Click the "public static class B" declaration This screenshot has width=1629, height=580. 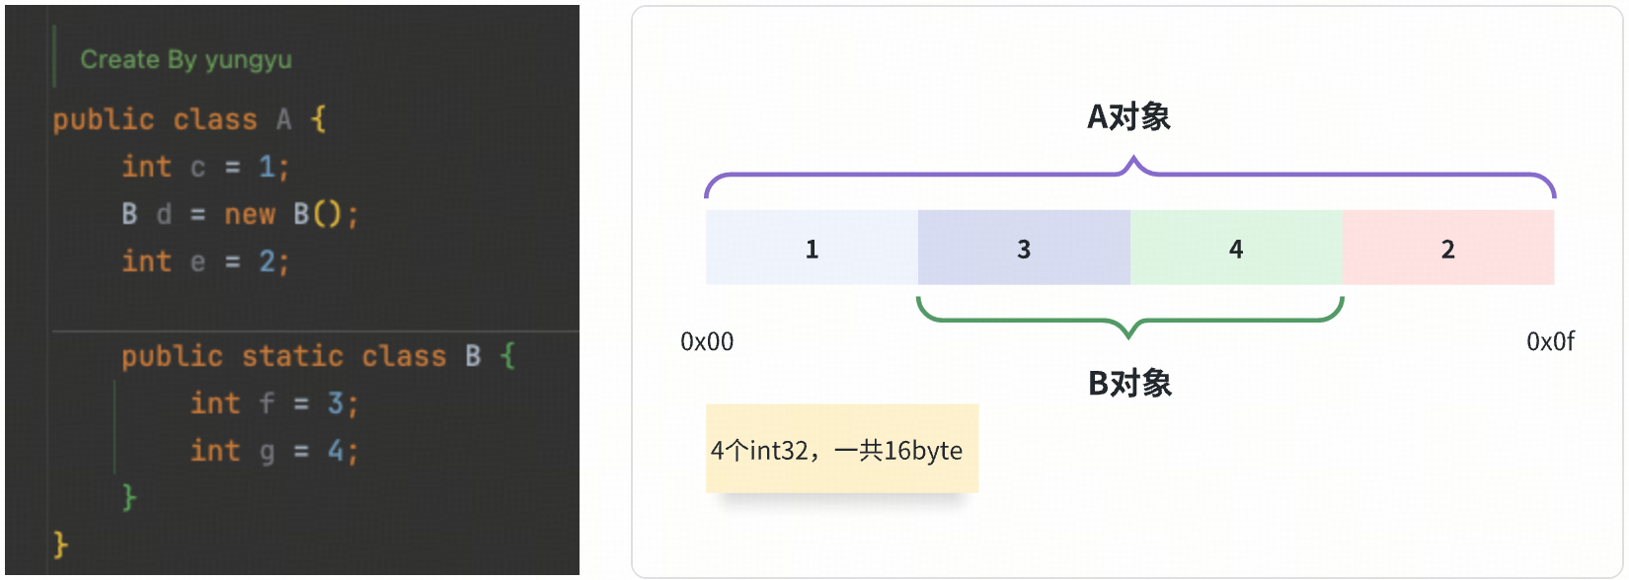[x=317, y=356]
